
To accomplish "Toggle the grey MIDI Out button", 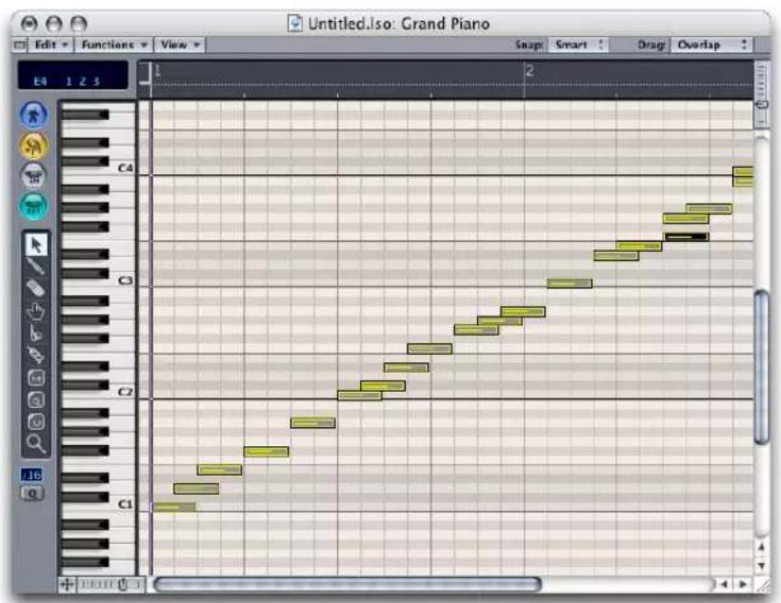I will (33, 176).
